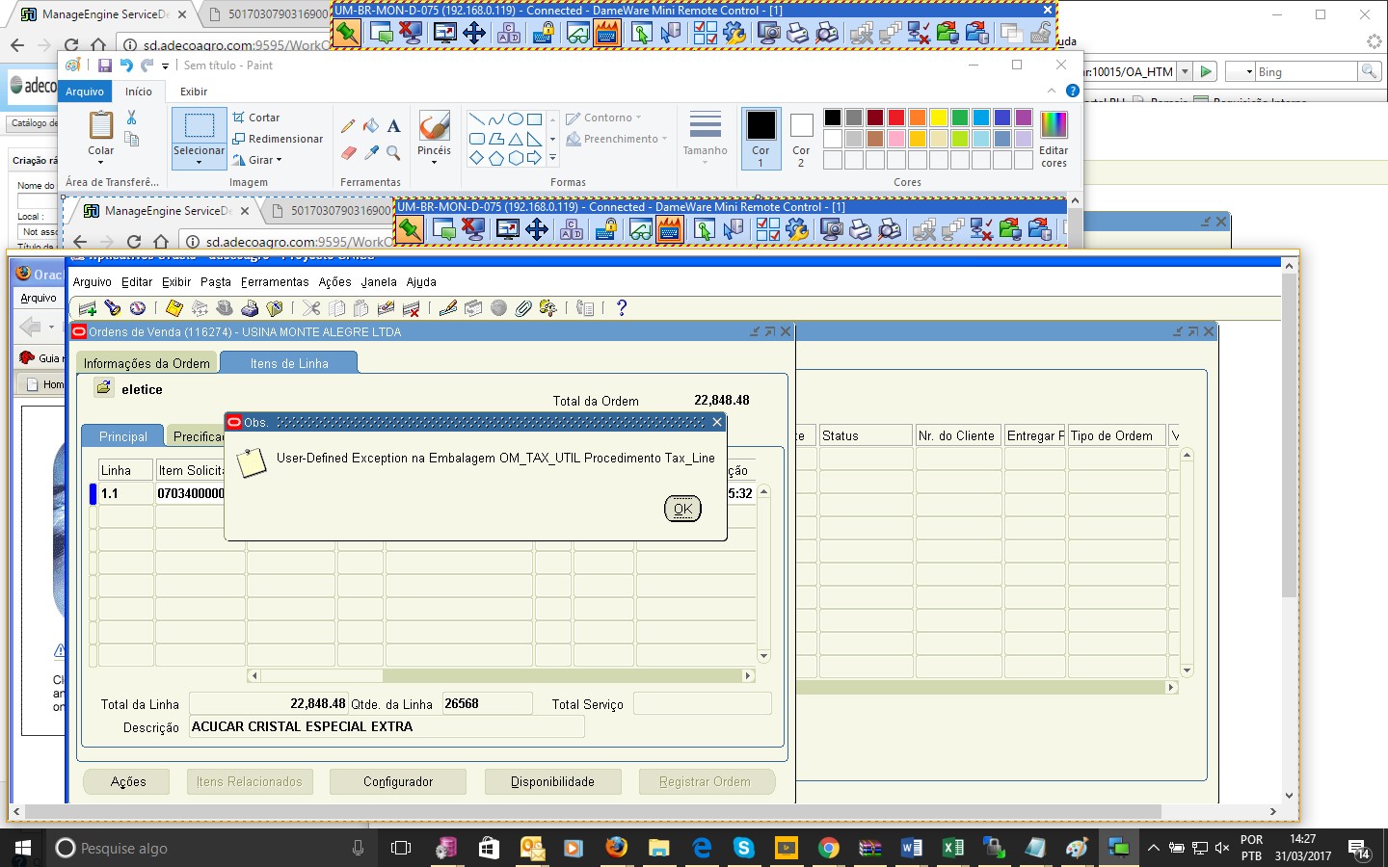Click the Configurador button

click(398, 781)
